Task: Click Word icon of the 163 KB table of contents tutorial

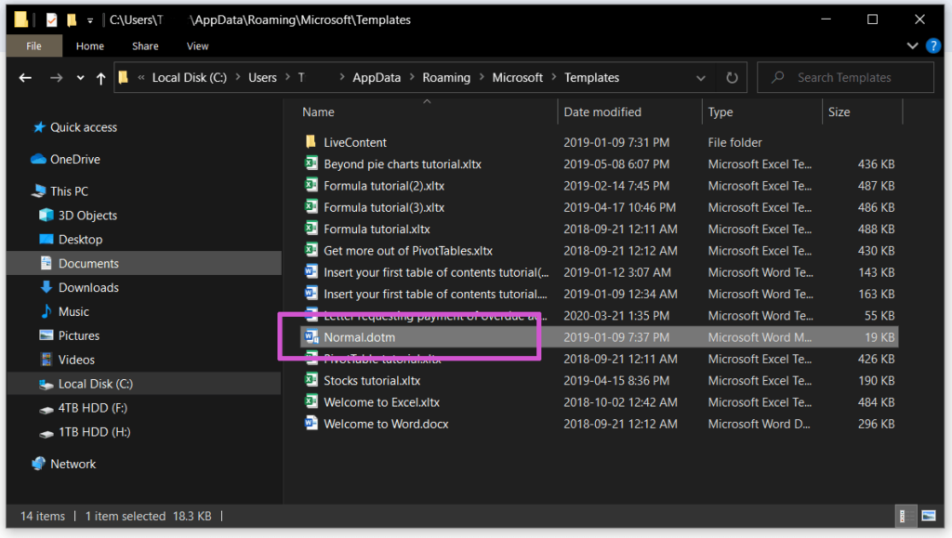Action: coord(311,294)
